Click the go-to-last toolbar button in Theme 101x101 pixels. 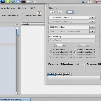click(x=60, y=12)
